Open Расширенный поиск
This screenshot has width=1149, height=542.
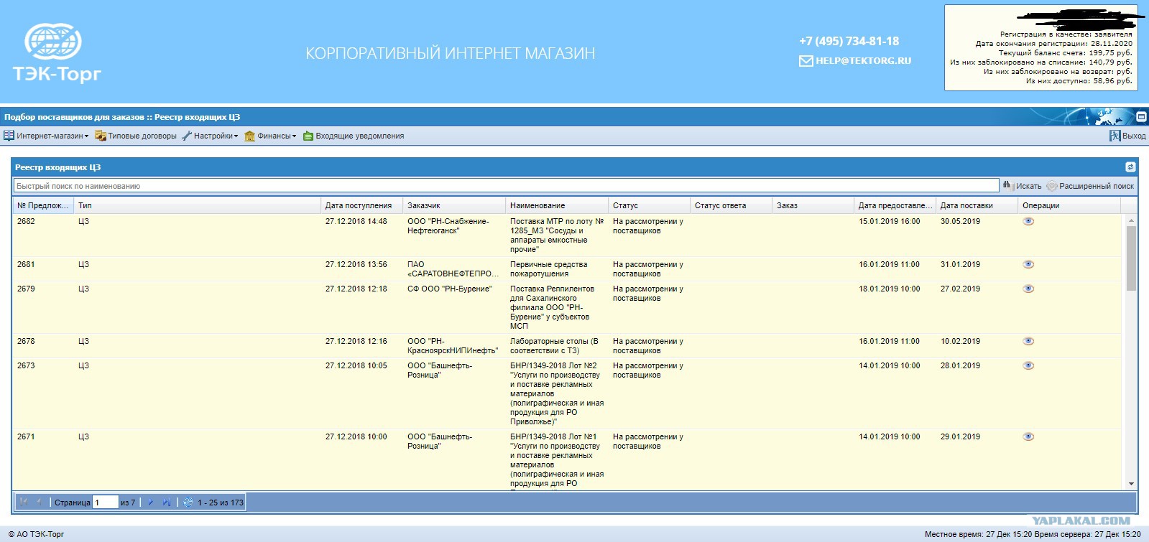[1090, 186]
